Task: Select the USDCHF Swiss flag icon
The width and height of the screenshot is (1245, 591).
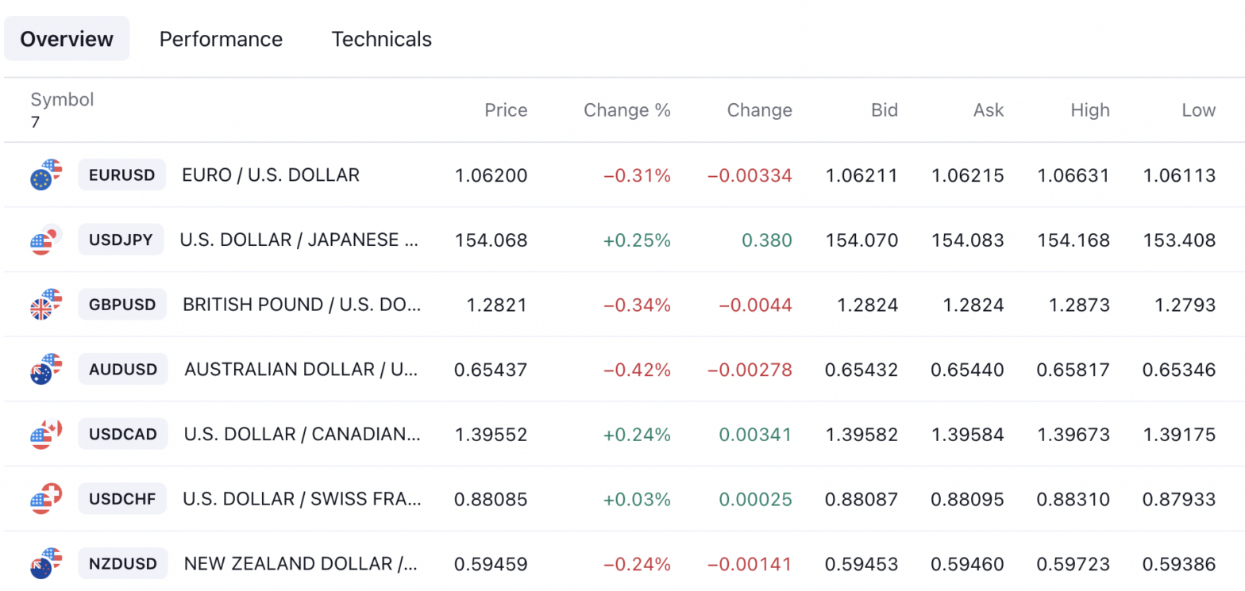Action: [44, 499]
